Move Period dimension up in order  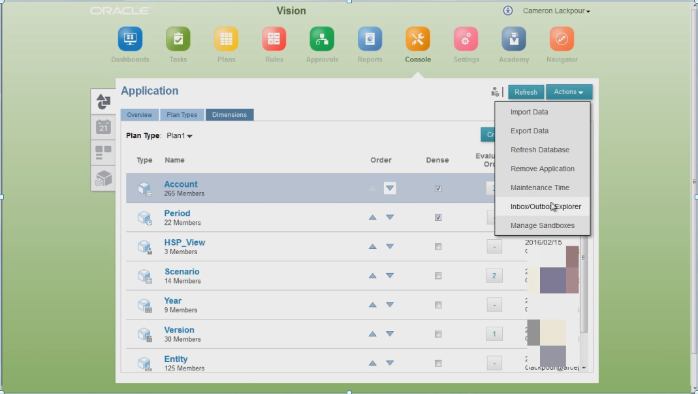(373, 218)
